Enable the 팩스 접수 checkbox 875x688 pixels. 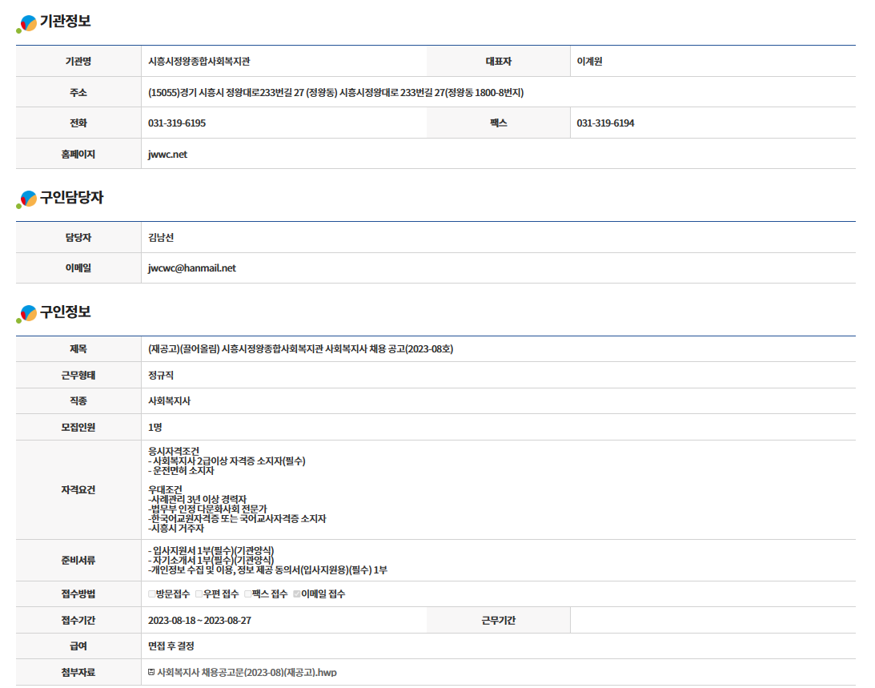(x=247, y=594)
